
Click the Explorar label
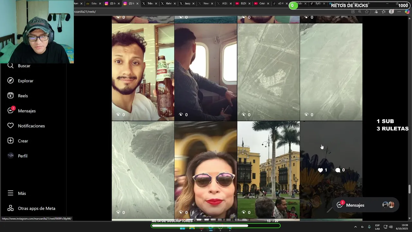pos(26,81)
